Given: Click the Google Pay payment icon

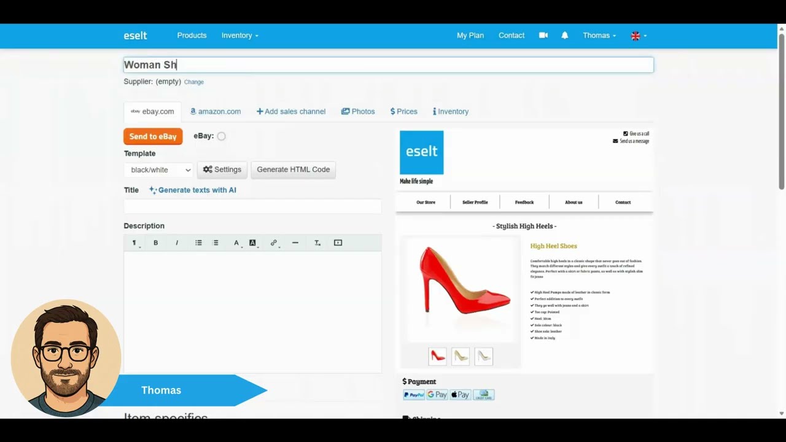Looking at the screenshot, I should point(437,395).
